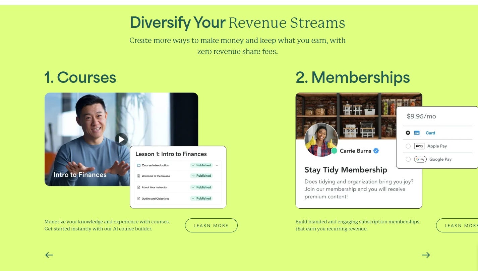
Task: Click the Card payment label
Action: [430, 133]
